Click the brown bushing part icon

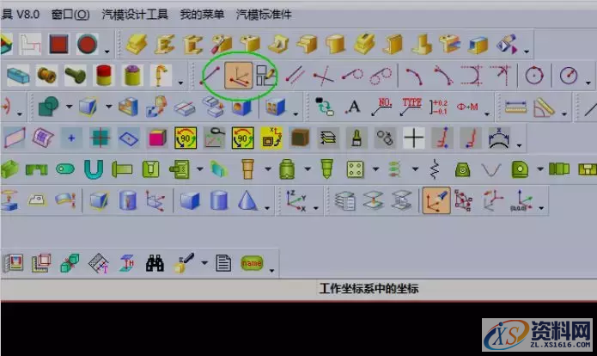click(x=46, y=75)
